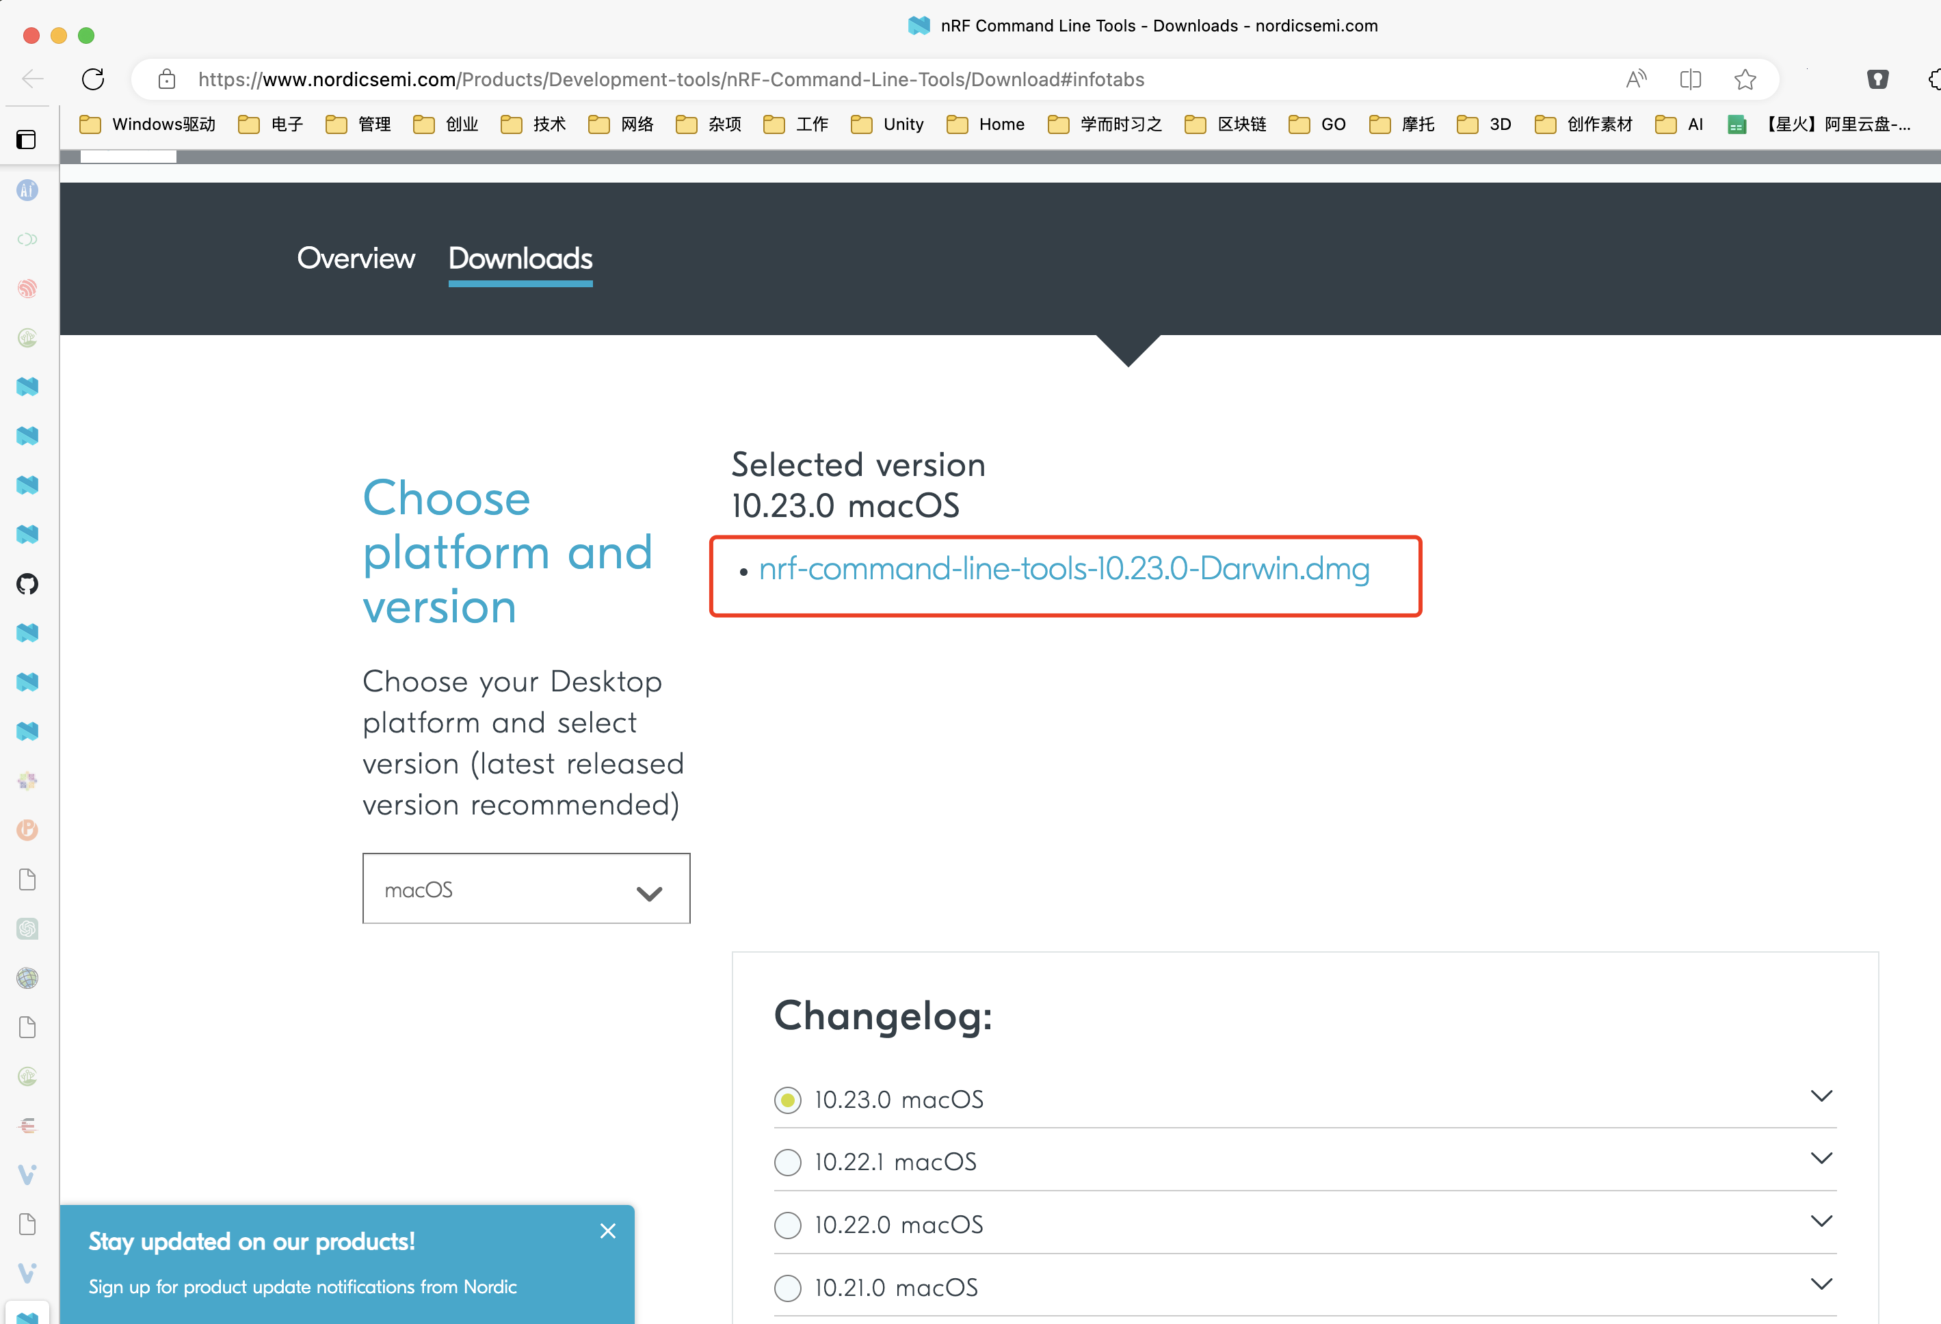
Task: Switch to the Overview tab
Action: point(356,259)
